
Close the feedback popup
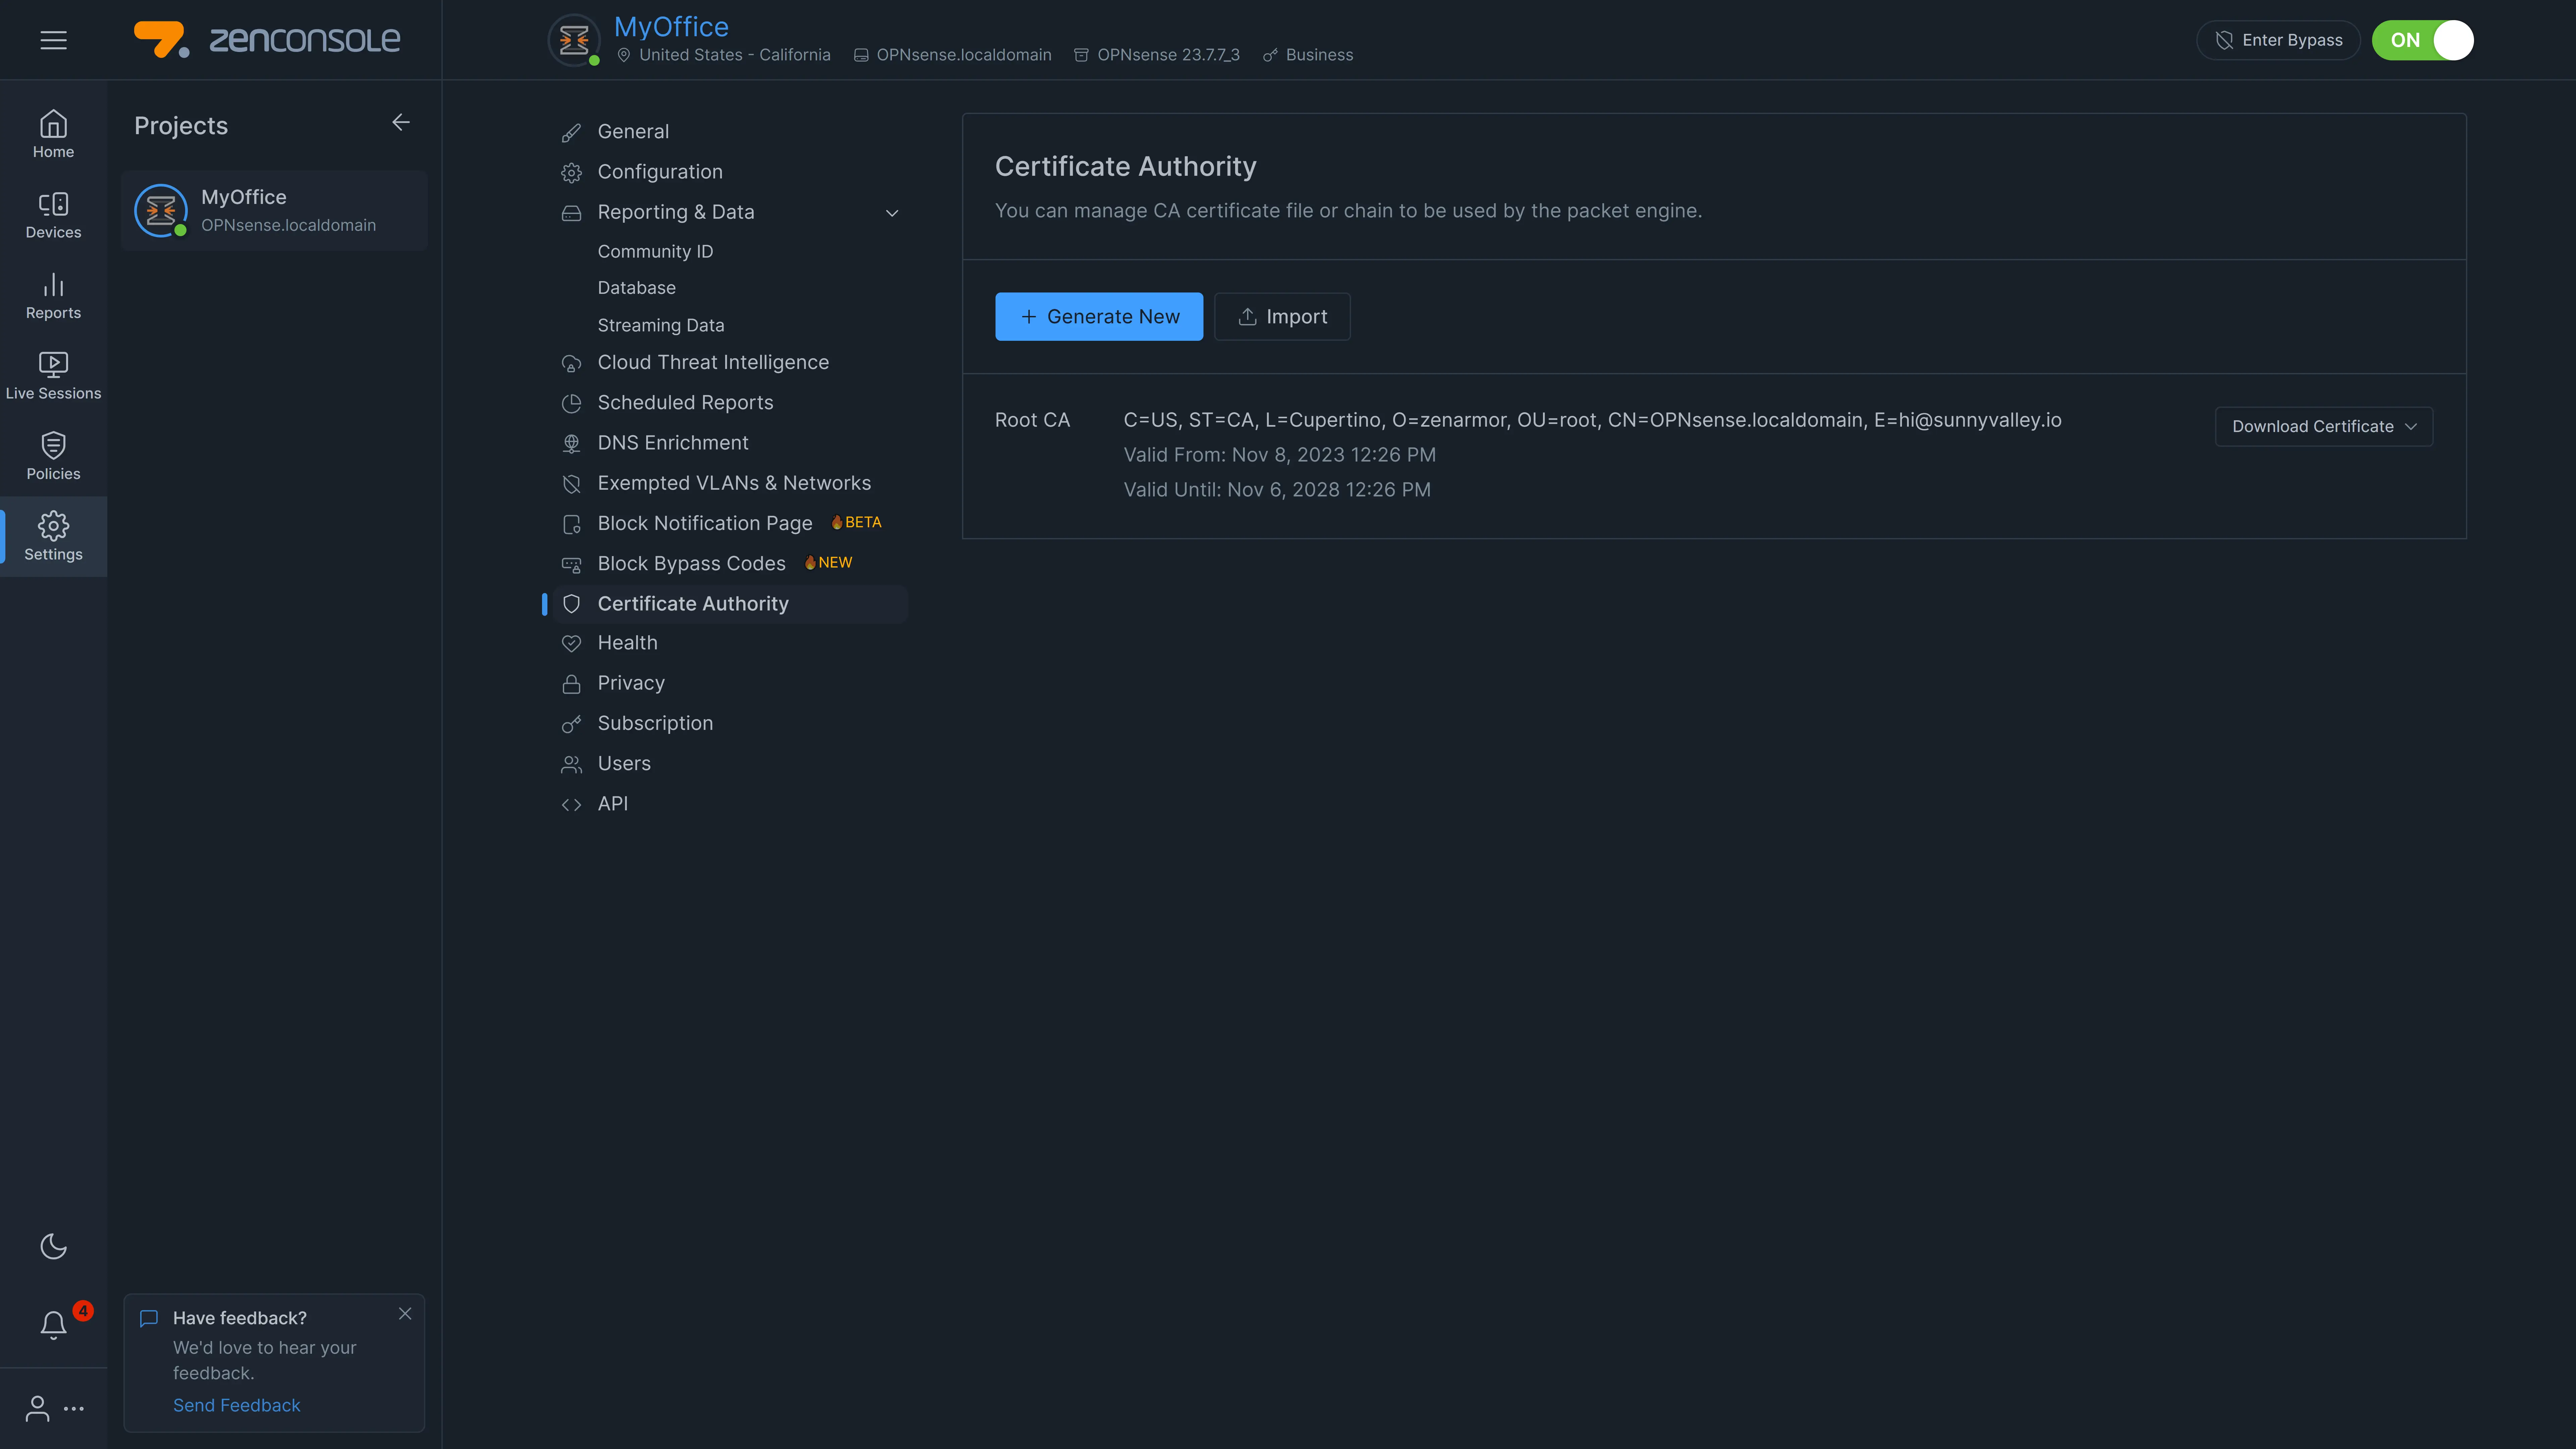tap(405, 1314)
